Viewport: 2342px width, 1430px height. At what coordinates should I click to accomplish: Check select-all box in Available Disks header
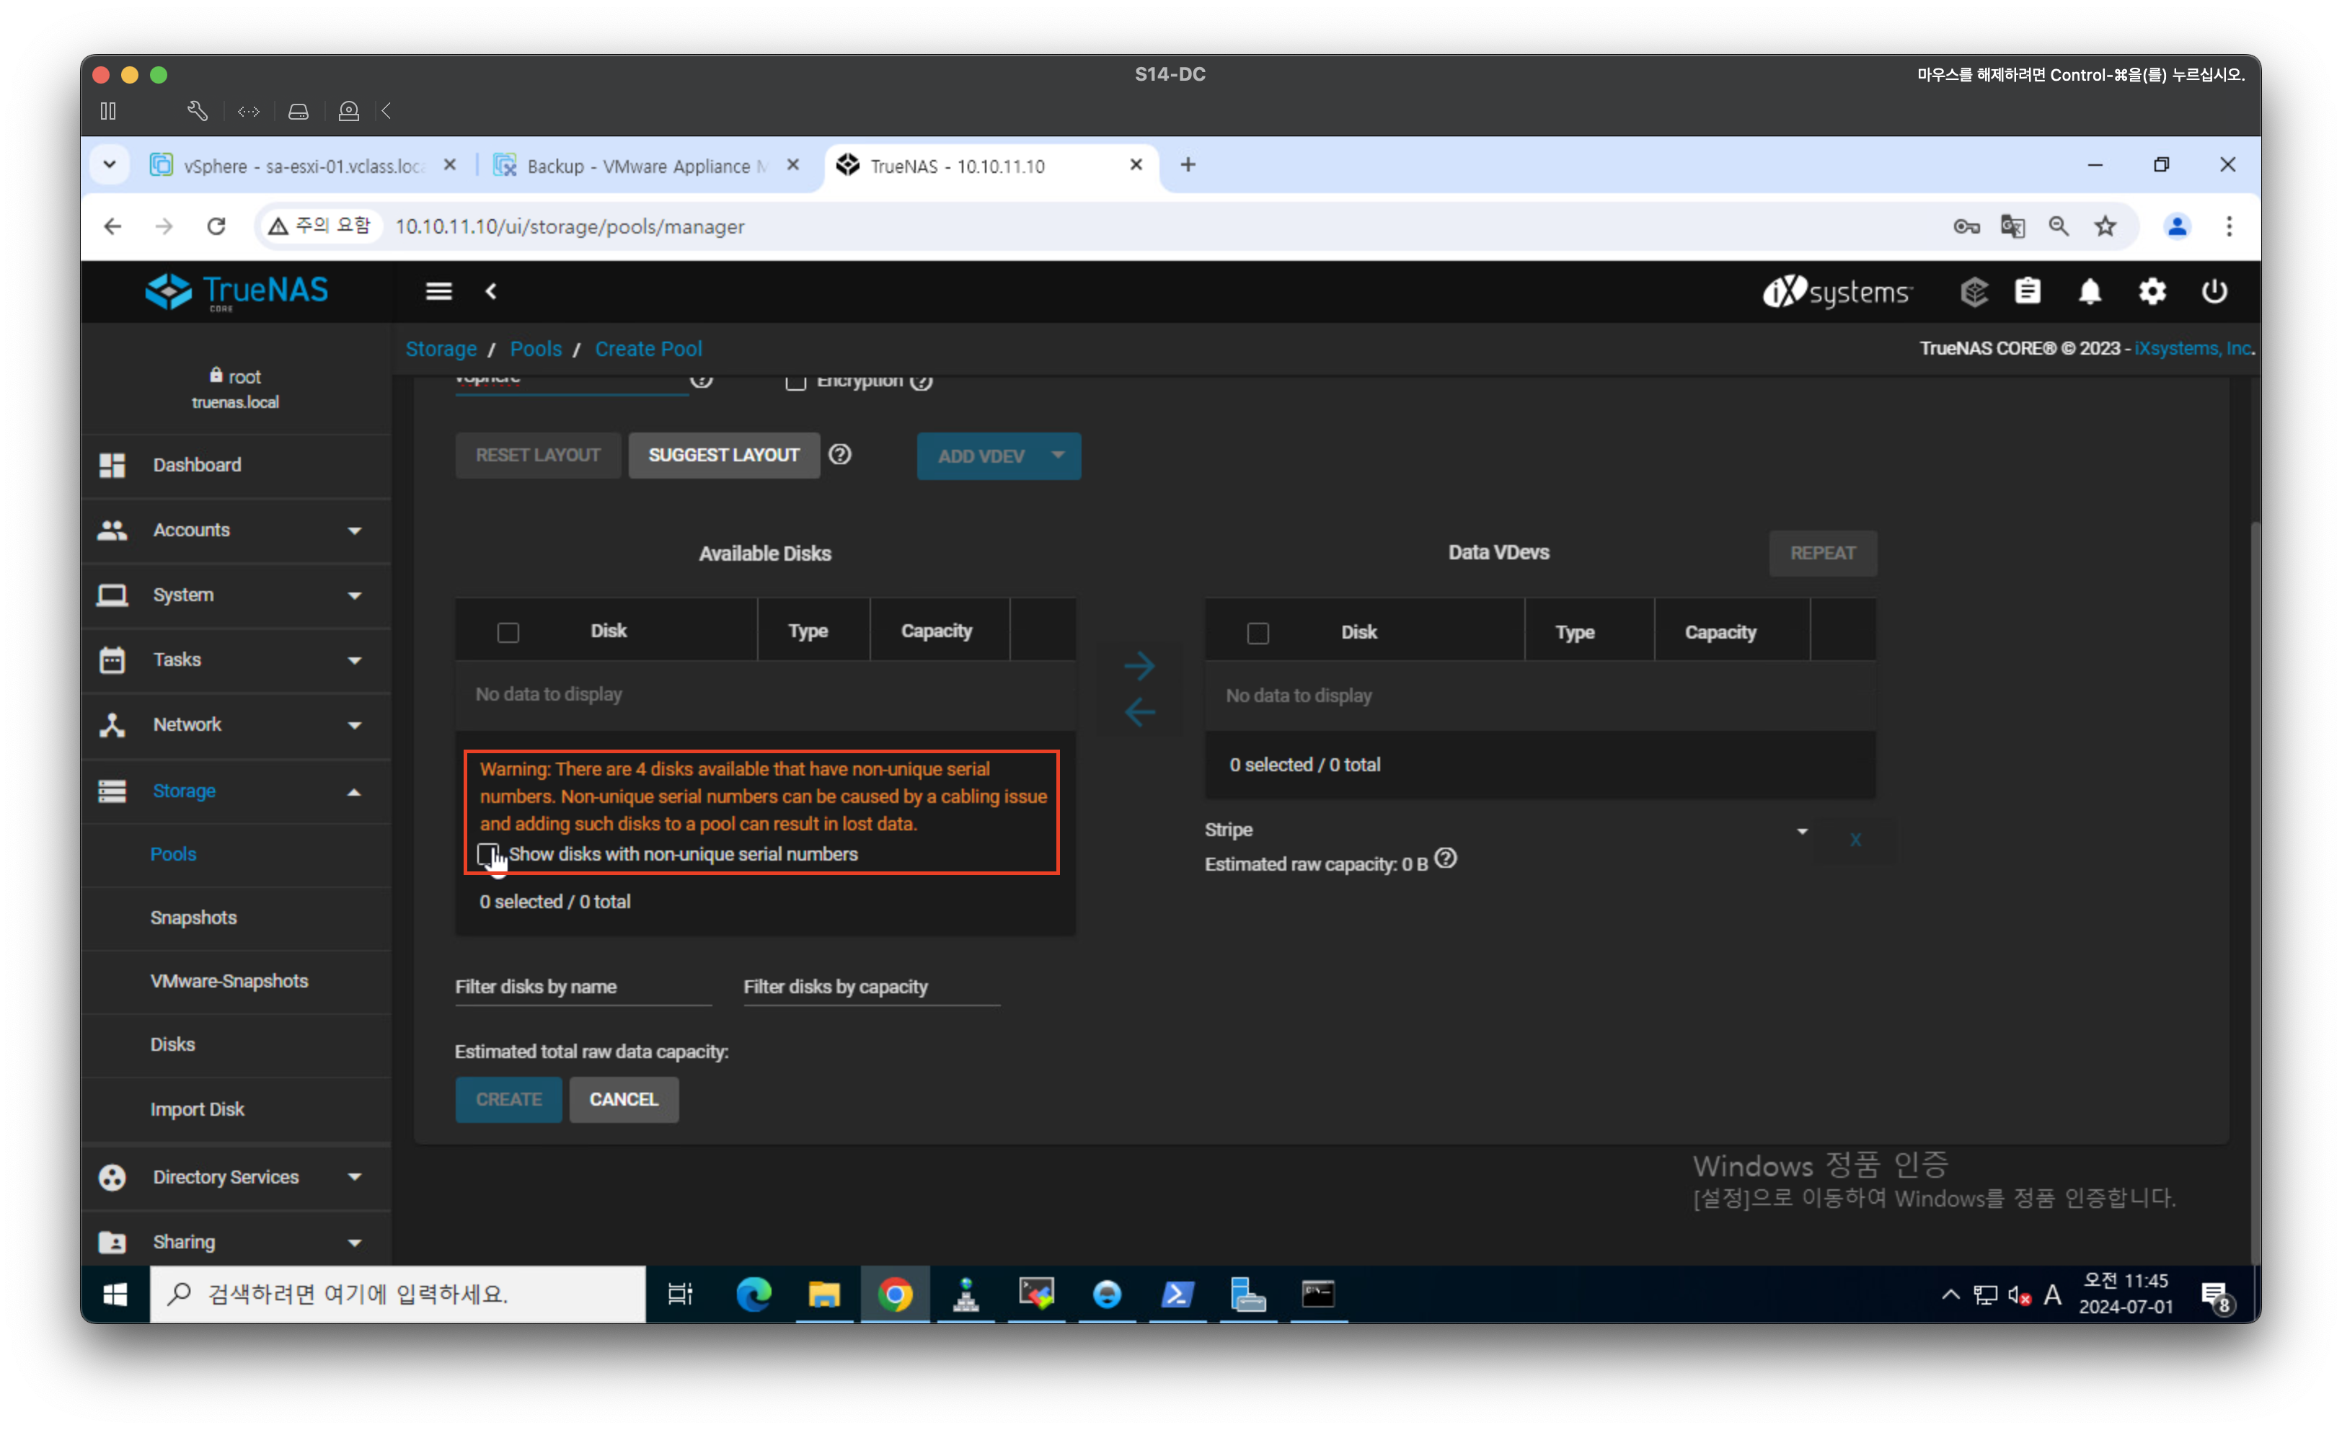coord(508,632)
